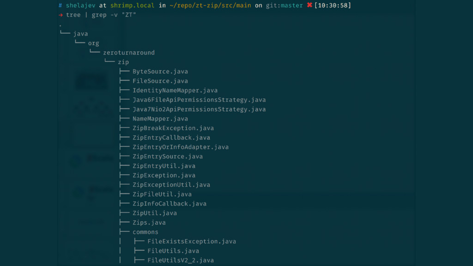Select ZipFileUtil.java
Image resolution: width=473 pixels, height=266 pixels.
coord(162,194)
